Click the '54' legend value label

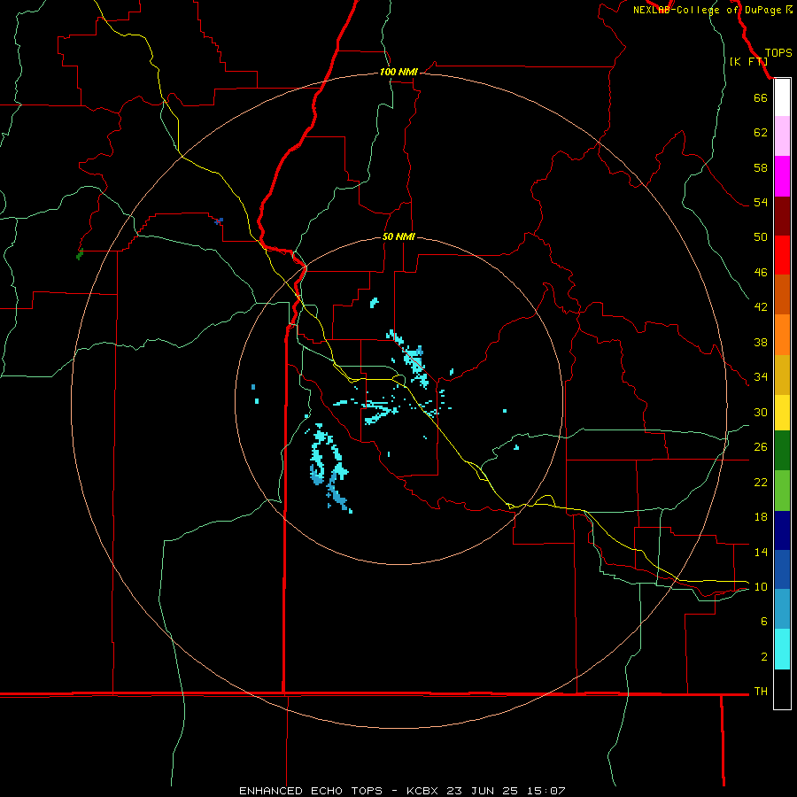tap(761, 202)
